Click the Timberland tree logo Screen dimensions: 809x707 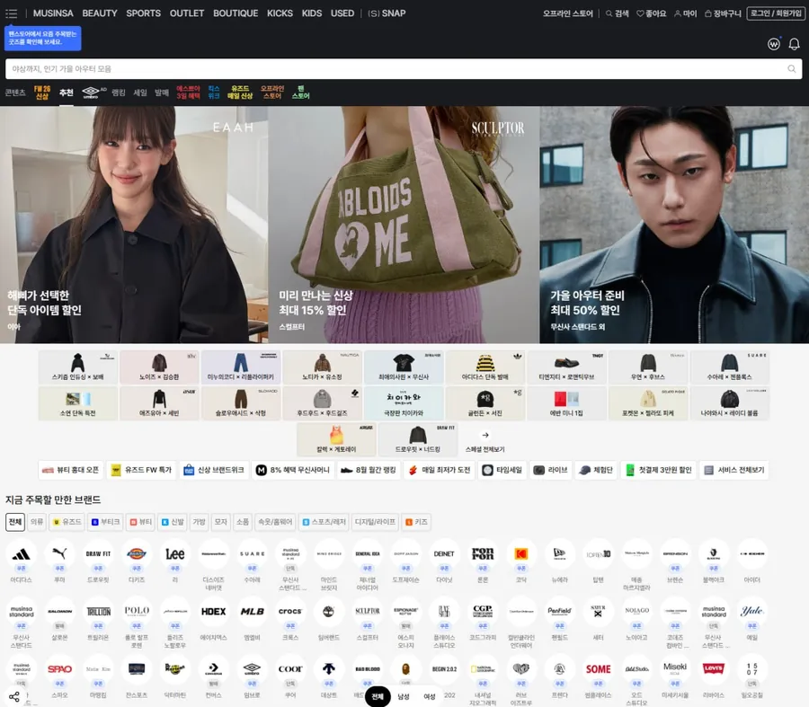coord(329,612)
